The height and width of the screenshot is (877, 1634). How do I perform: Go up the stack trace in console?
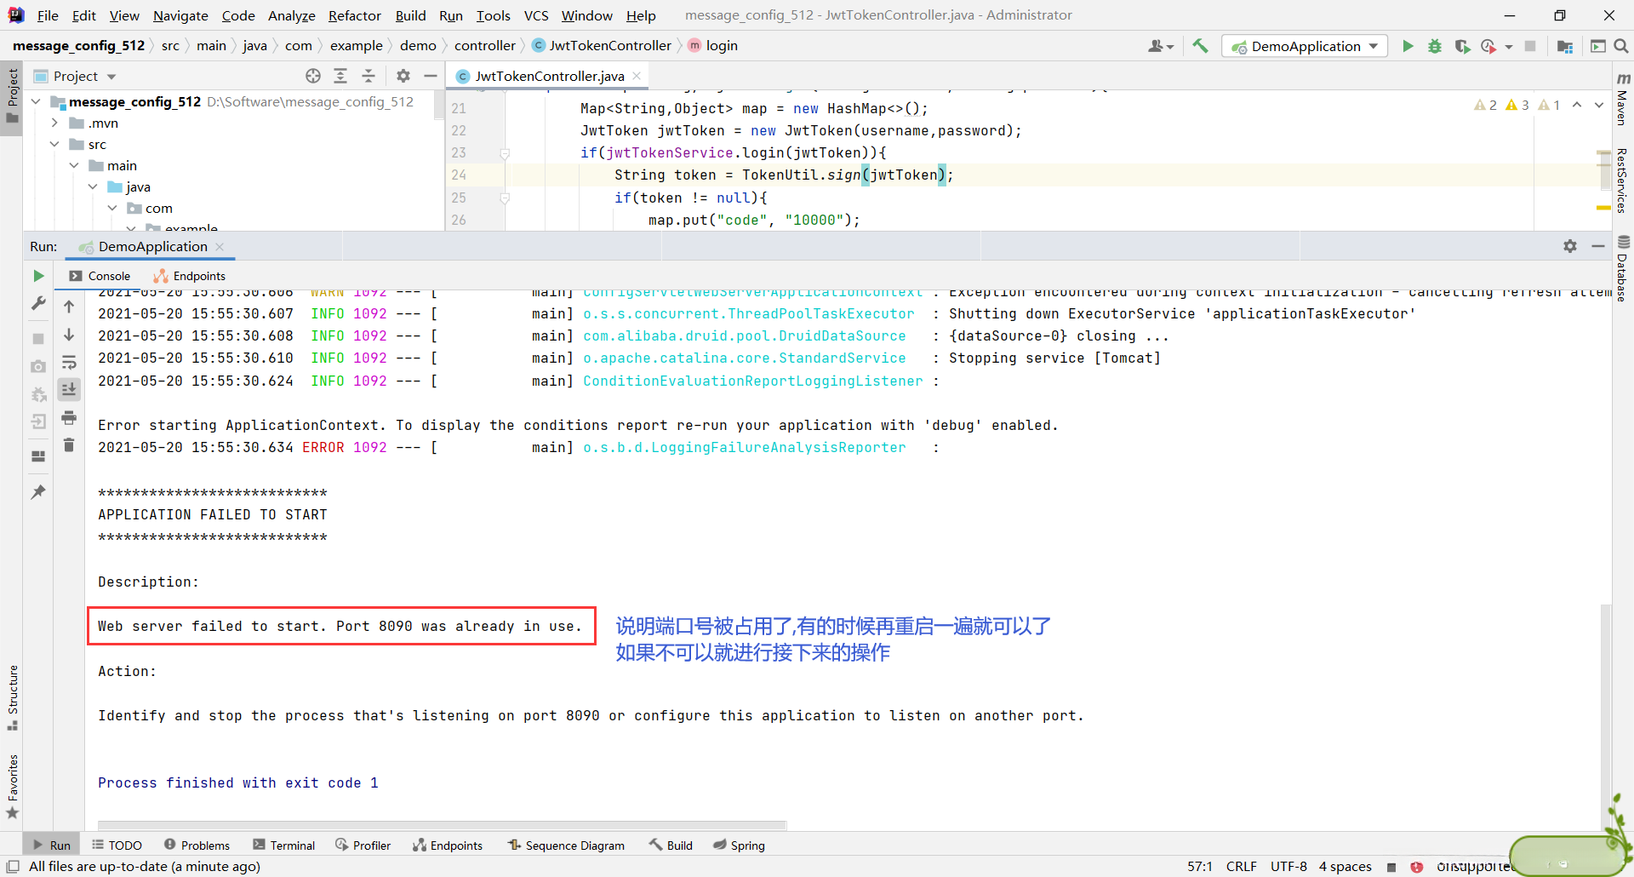pos(69,307)
